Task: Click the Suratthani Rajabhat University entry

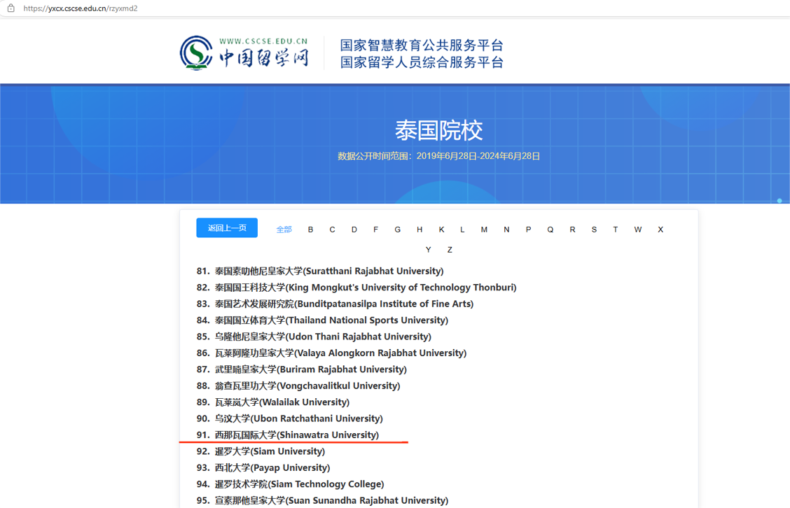Action: 320,271
